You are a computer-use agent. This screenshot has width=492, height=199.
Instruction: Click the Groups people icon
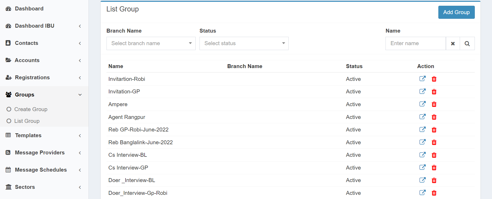pos(8,95)
